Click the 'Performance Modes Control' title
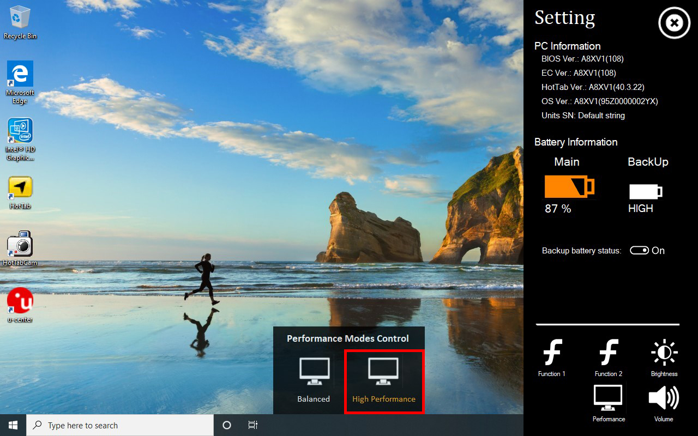Screen dimensions: 698x436 (x=348, y=338)
